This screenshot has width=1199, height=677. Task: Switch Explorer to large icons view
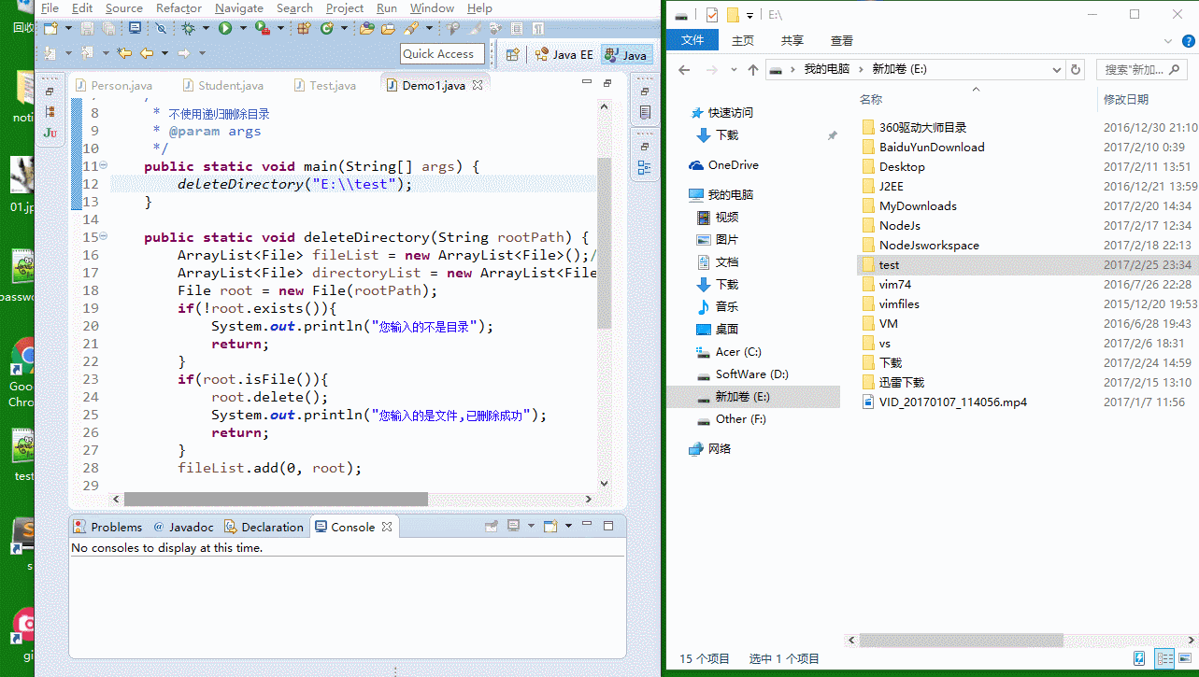pos(1183,658)
